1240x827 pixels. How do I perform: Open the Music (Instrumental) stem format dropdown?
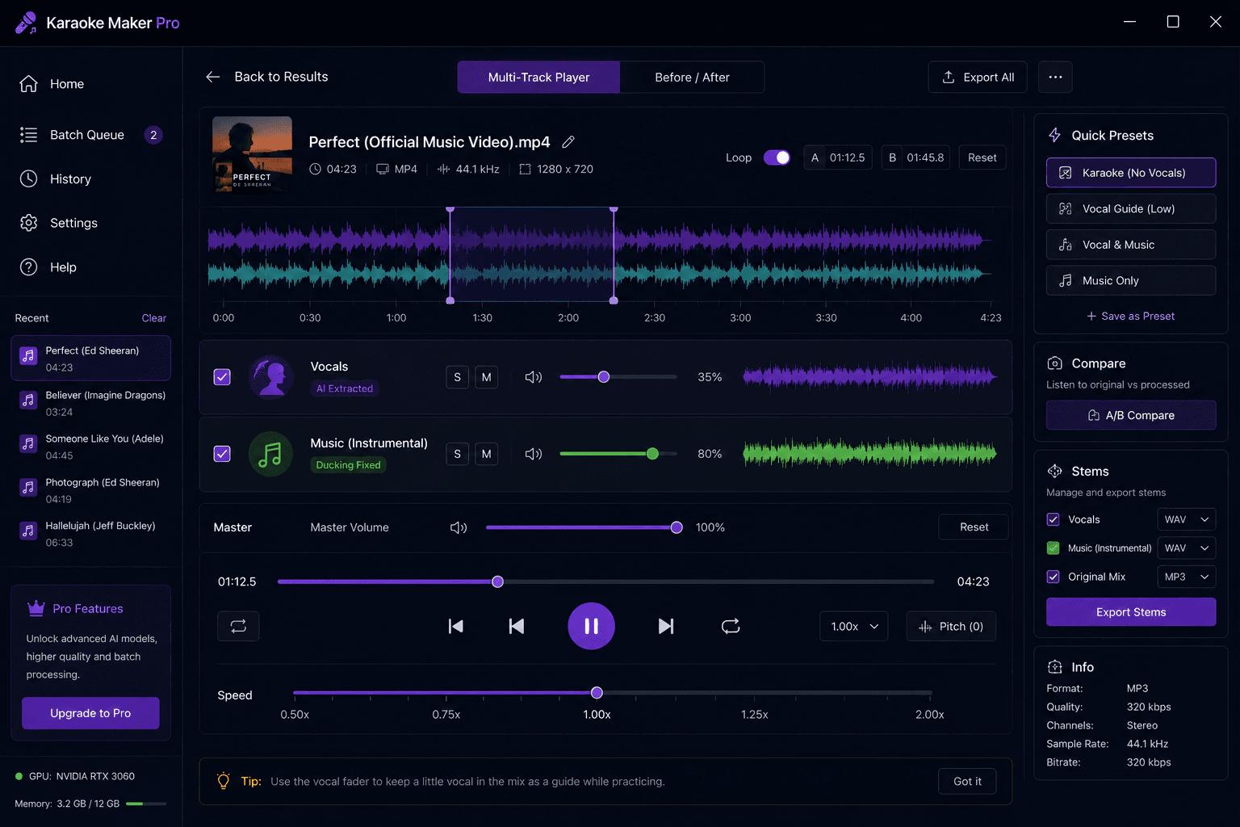click(x=1187, y=548)
